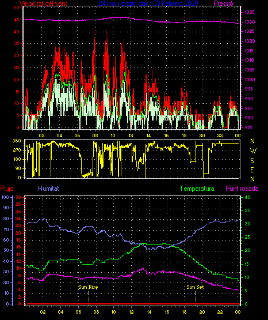Click the 40 temperature axis value
The image size is (268, 320).
(247, 197)
